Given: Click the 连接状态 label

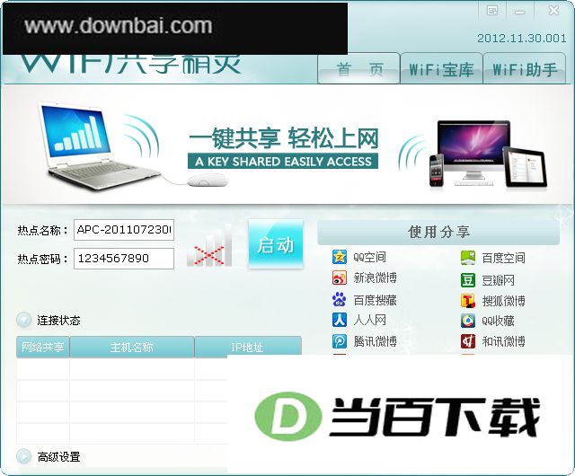Looking at the screenshot, I should [x=58, y=320].
